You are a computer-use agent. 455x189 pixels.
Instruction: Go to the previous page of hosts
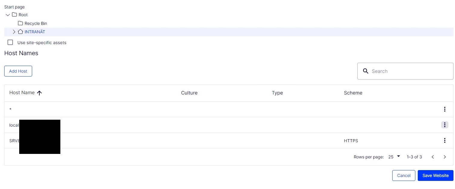(x=432, y=157)
